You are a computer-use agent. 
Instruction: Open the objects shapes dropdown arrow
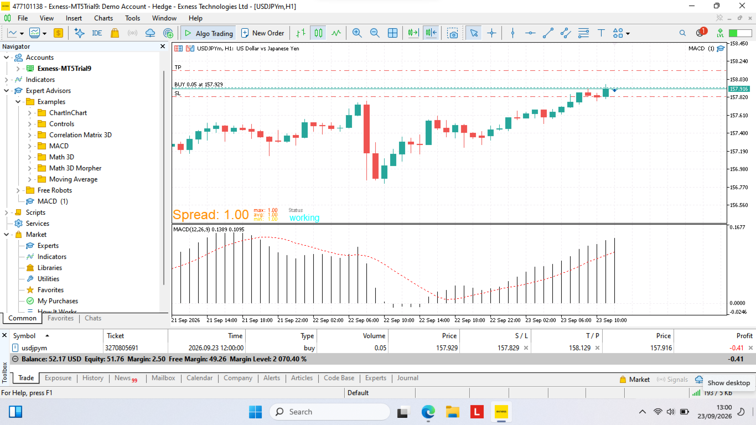pos(628,34)
